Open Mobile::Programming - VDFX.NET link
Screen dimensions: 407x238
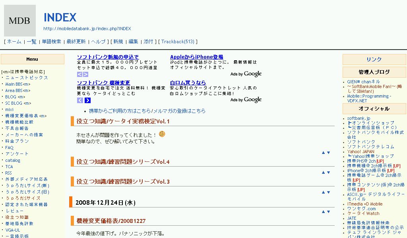(369, 98)
